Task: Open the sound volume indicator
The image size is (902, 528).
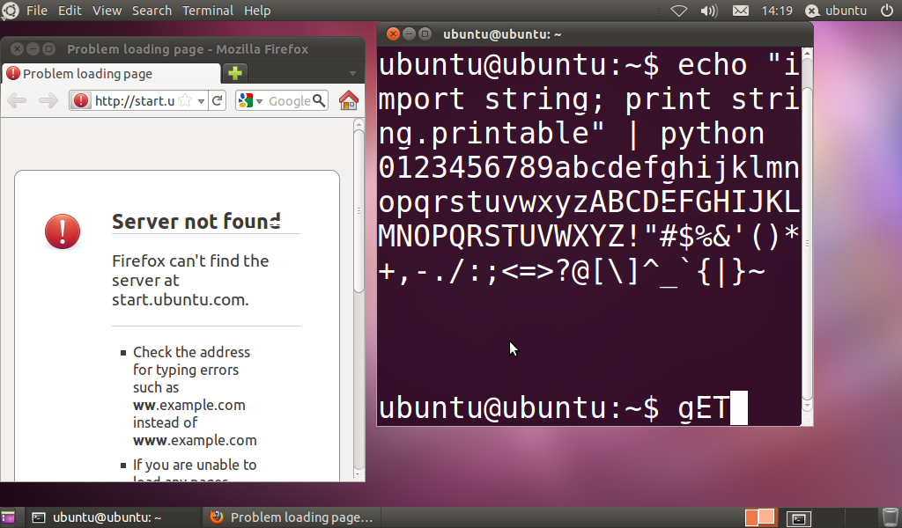Action: point(709,11)
